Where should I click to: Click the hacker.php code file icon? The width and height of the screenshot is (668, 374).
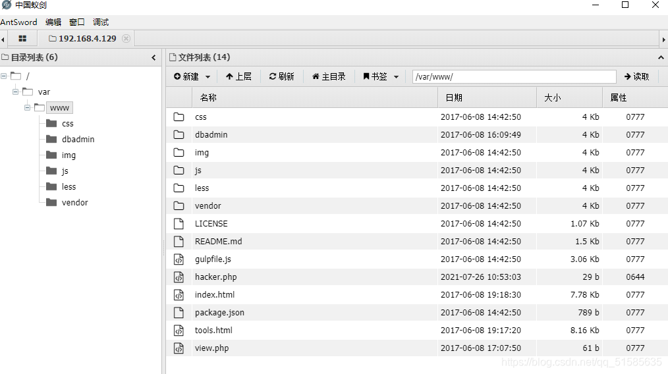(x=179, y=277)
